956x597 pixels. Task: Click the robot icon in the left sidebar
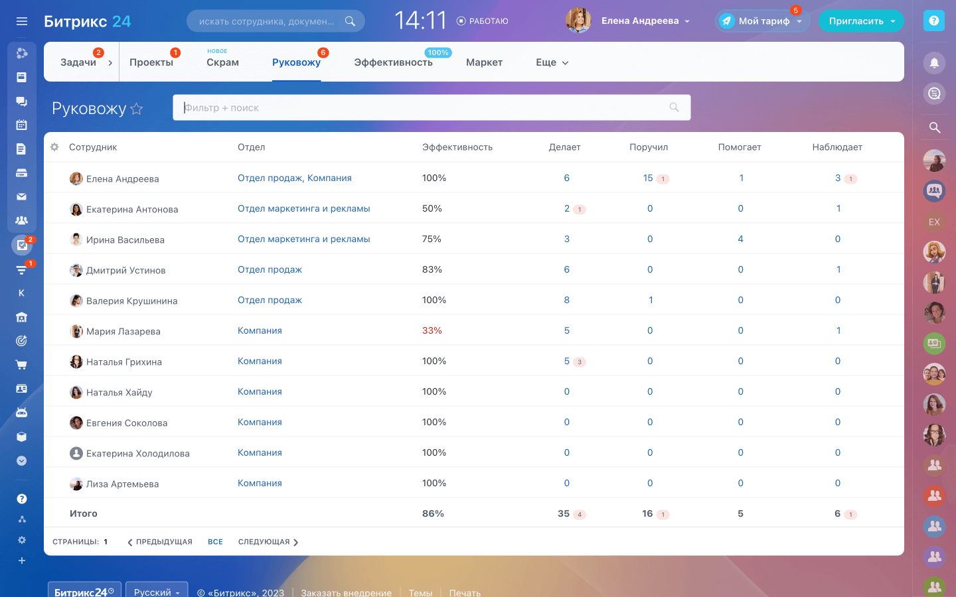click(21, 413)
